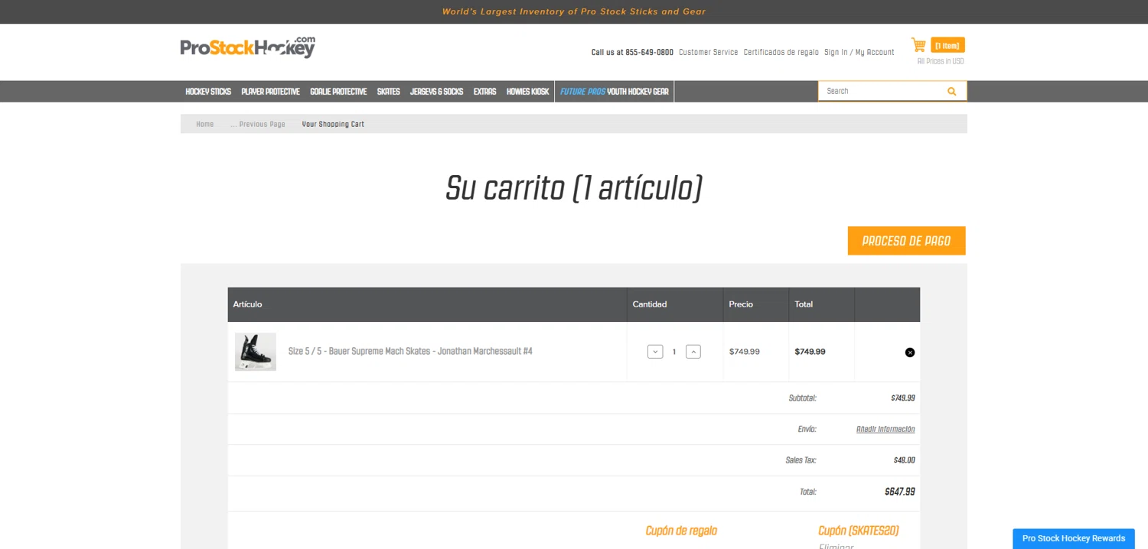Click the search magnifier icon
The height and width of the screenshot is (549, 1148).
coord(951,91)
